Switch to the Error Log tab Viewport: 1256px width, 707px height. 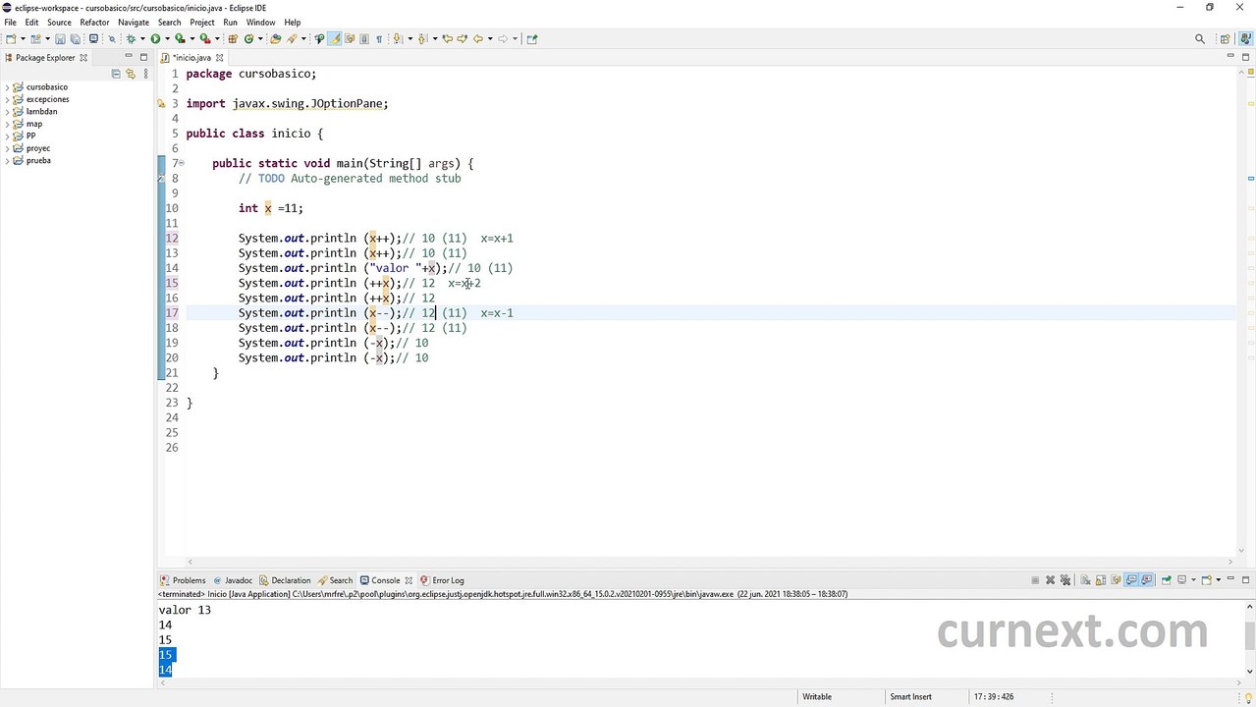442,580
